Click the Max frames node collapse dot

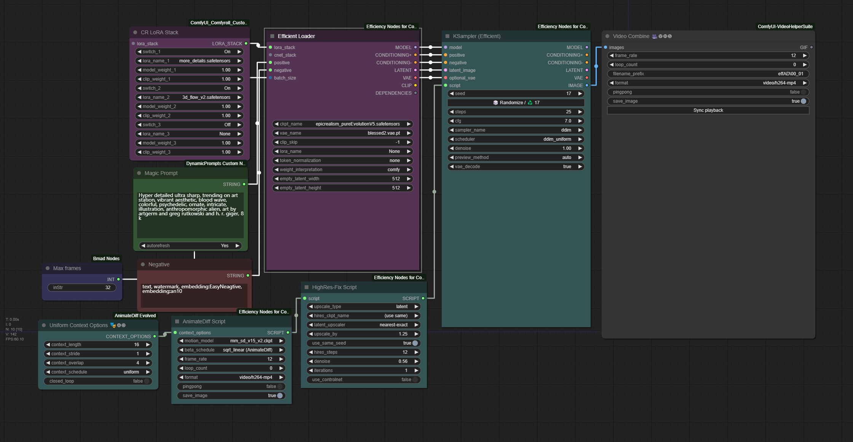tap(48, 268)
